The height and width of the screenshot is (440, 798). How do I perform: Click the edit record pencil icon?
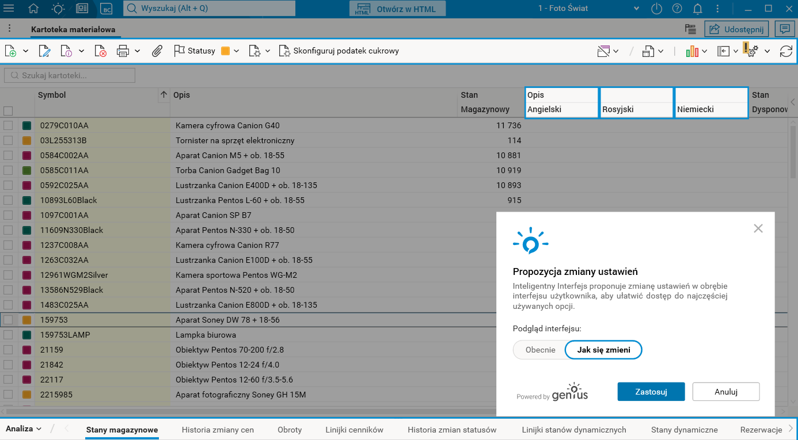(44, 51)
